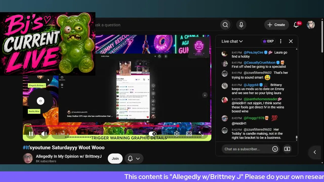The image size is (324, 182).
Task: Focus the "Chat as a subscriber..." input
Action: [242, 149]
